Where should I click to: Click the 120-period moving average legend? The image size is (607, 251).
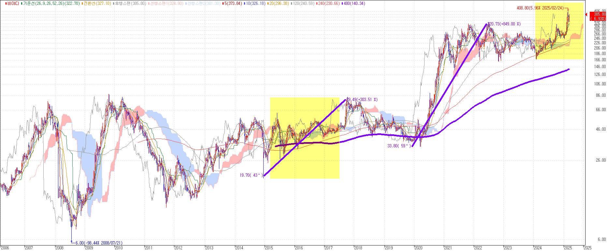[302, 3]
